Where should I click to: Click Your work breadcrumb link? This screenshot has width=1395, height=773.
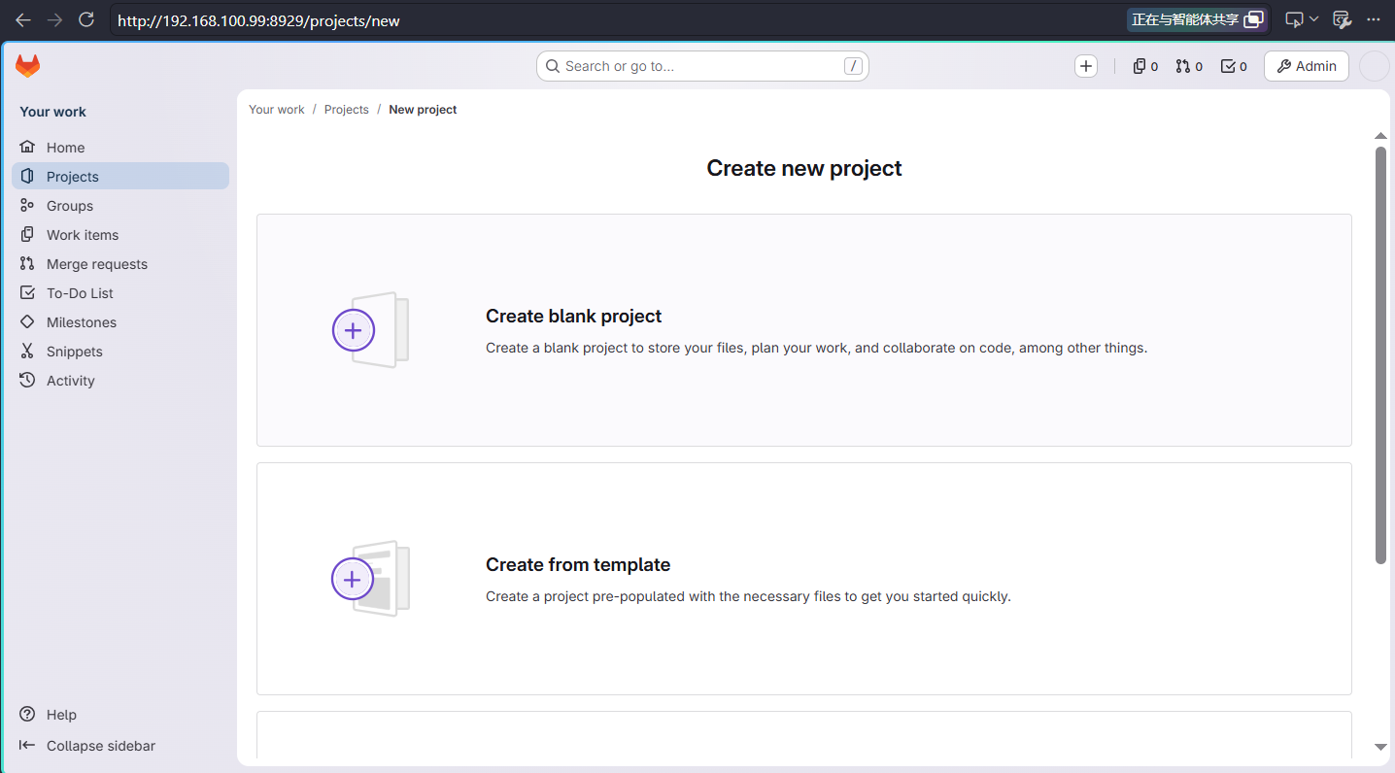[x=277, y=110]
